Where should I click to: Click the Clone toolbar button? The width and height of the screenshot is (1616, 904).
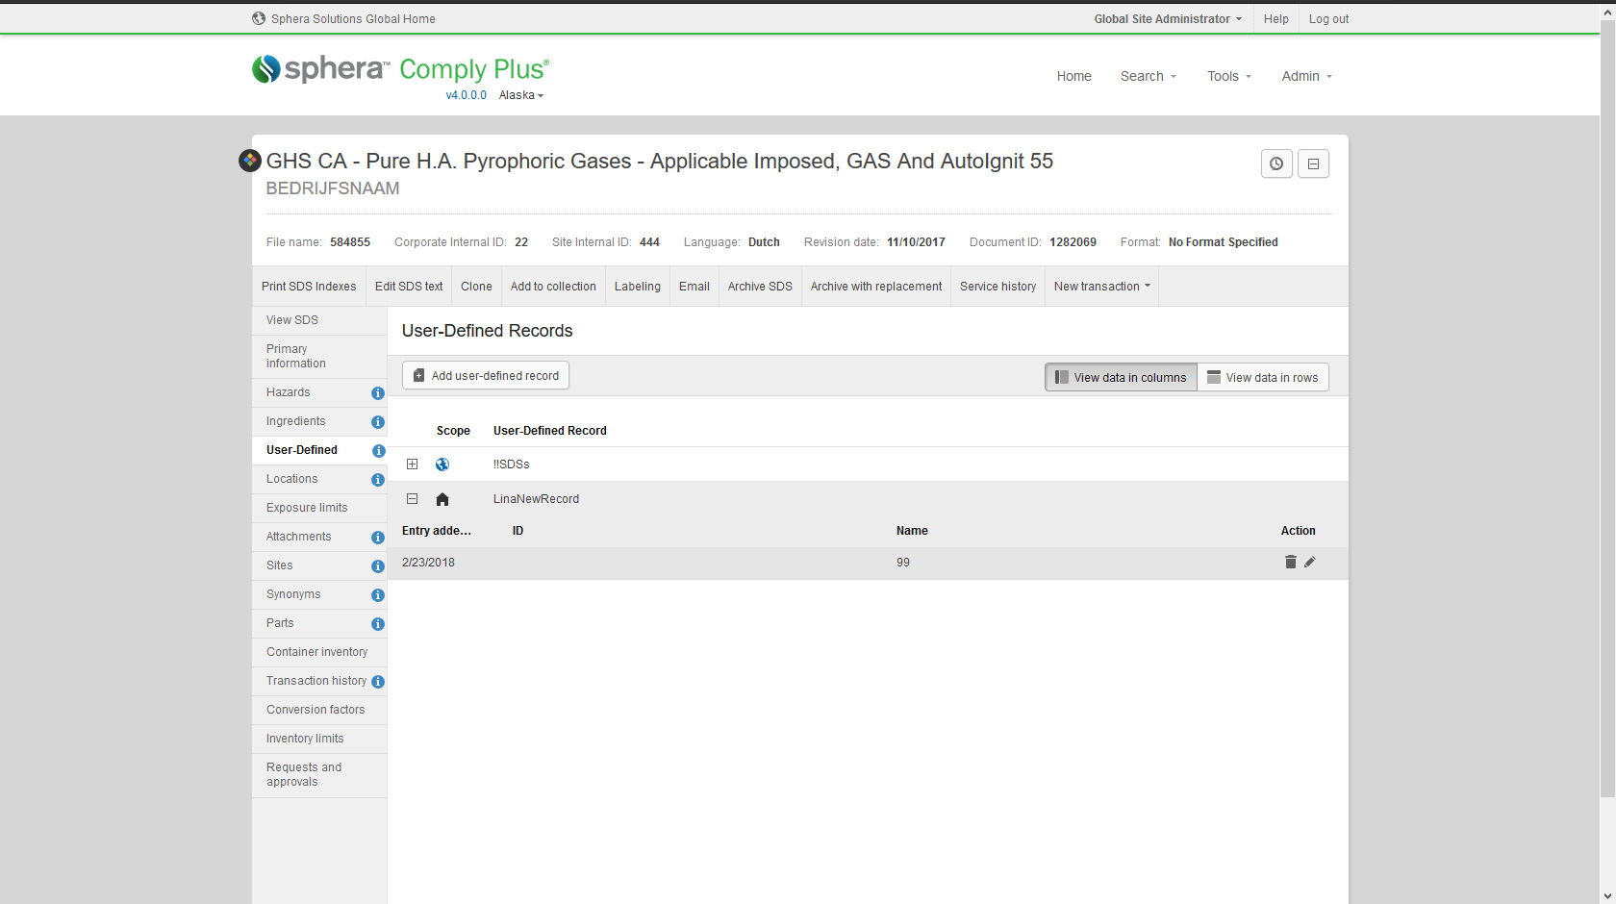tap(476, 287)
